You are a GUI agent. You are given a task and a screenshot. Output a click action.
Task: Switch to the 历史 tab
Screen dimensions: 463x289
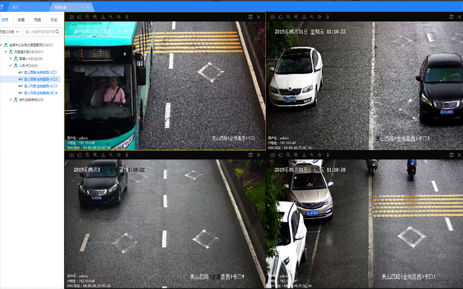click(54, 20)
